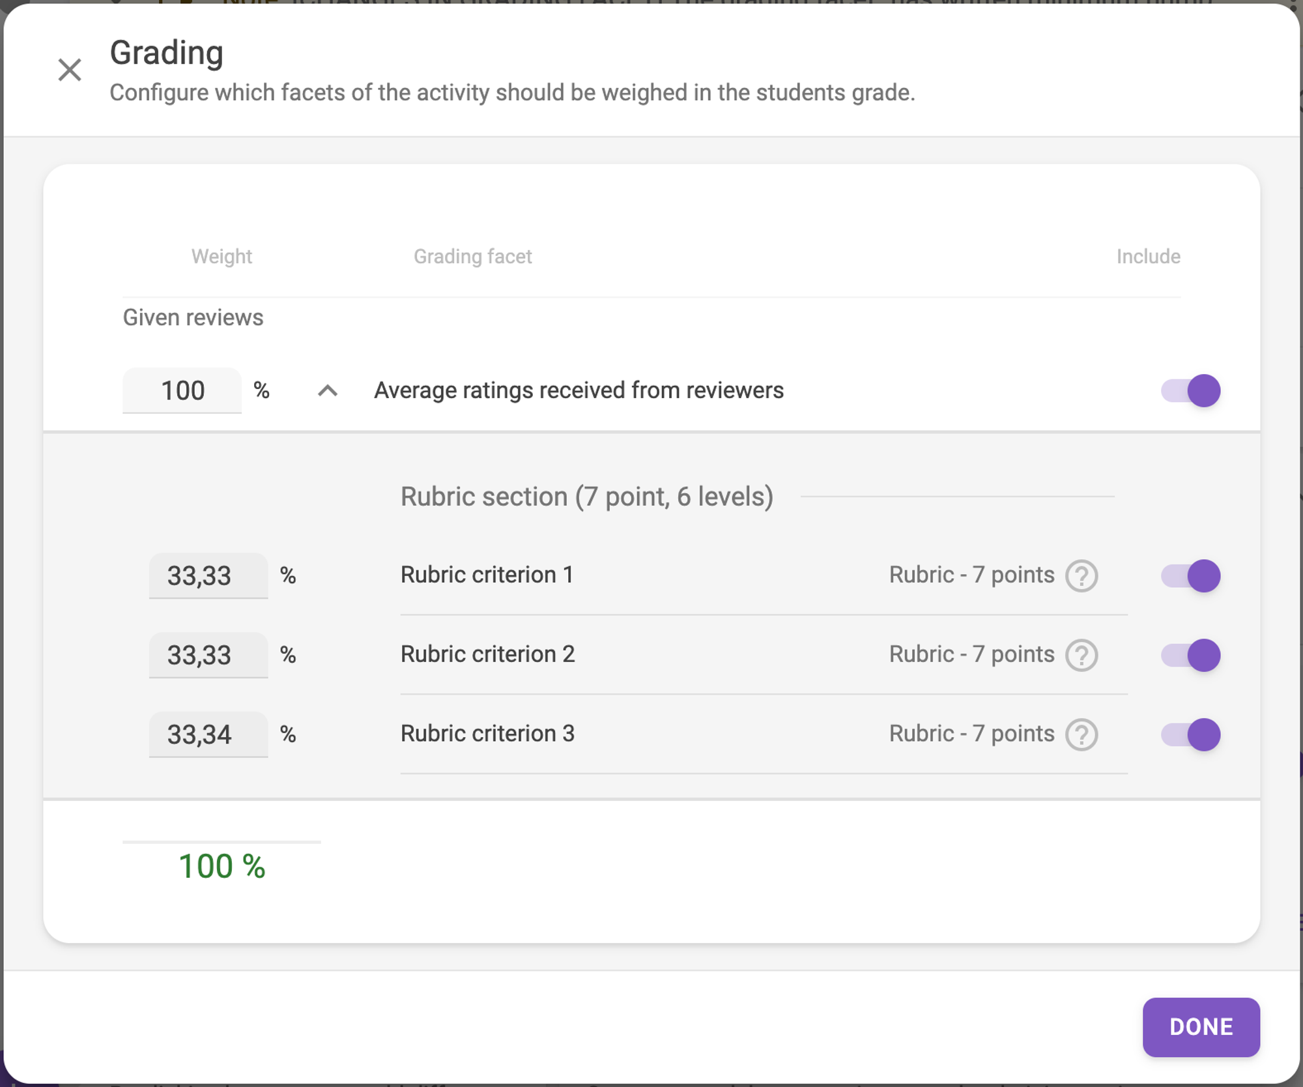Toggle Average ratings received from reviewers off
The height and width of the screenshot is (1087, 1303).
click(x=1190, y=390)
